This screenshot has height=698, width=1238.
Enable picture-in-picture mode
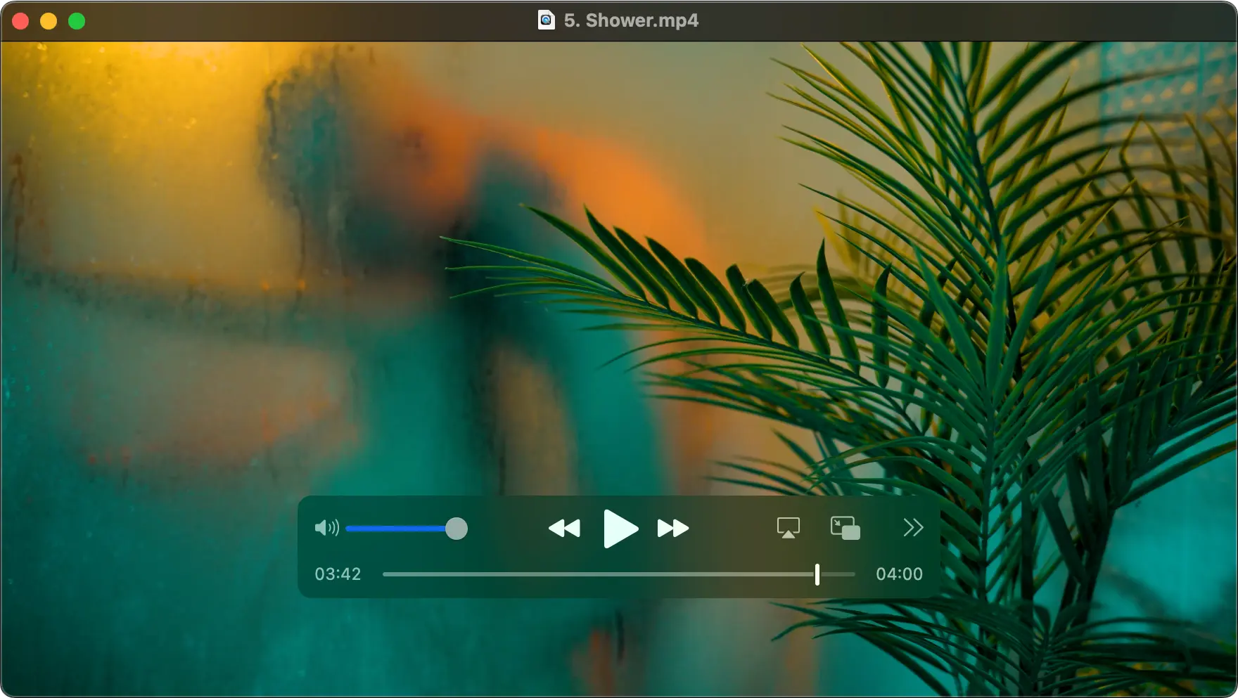[x=845, y=528]
